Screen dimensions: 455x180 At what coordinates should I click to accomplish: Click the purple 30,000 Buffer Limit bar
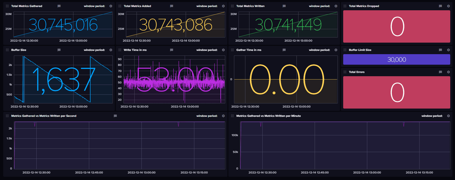coord(397,59)
